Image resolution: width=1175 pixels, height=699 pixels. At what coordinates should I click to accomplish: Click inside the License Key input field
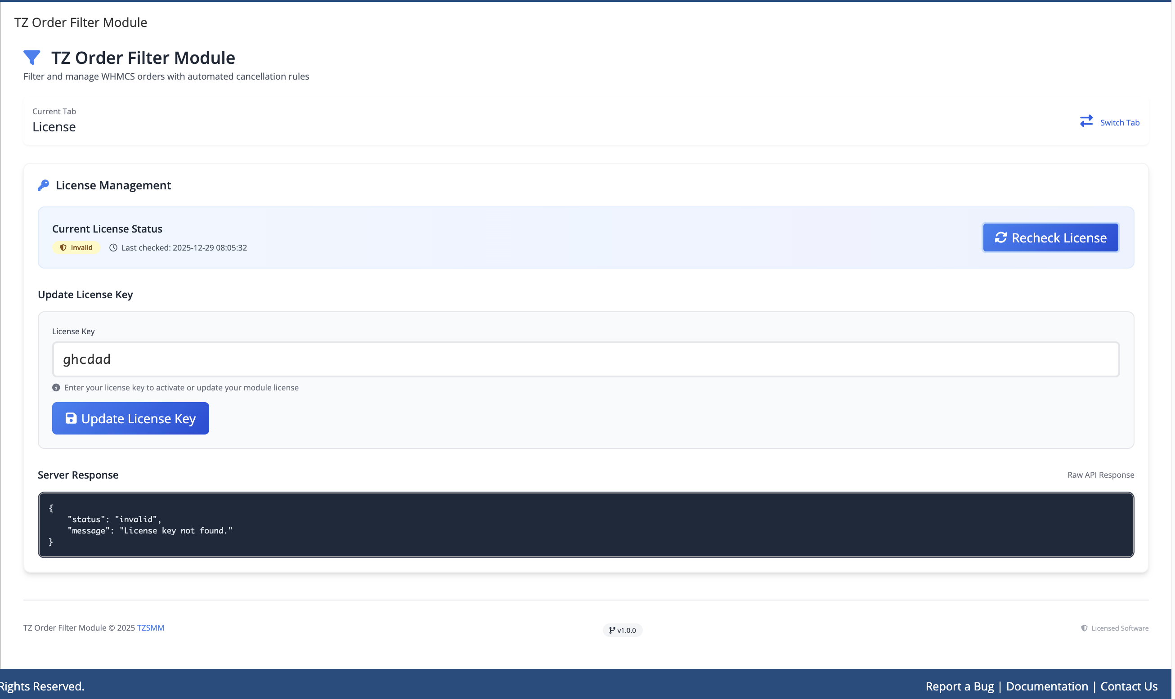tap(585, 359)
